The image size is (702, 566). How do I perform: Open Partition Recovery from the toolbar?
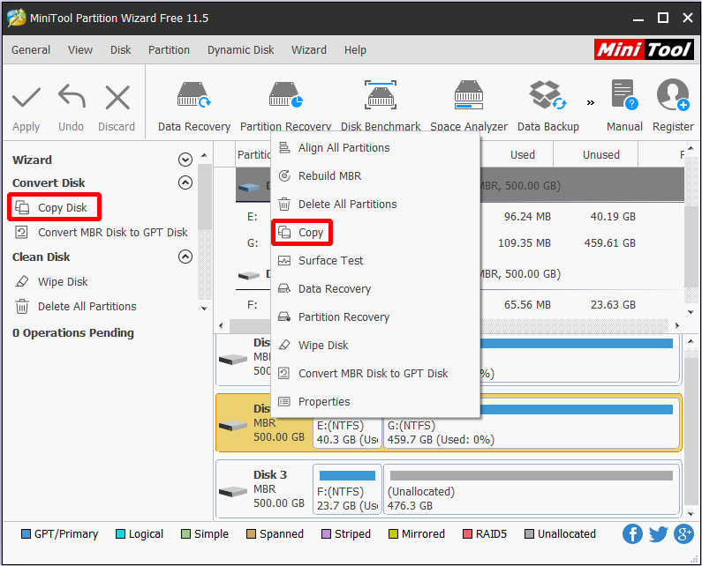point(285,107)
